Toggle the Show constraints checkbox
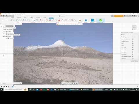Screen dimensions: 139x104 pyautogui.click(x=133, y=54)
